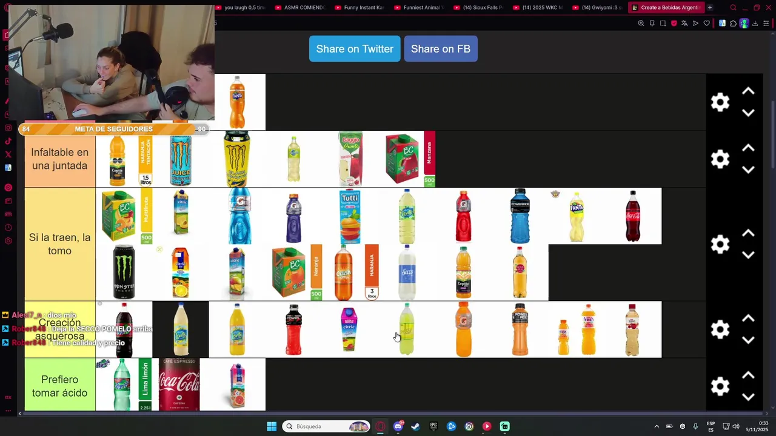Screen dimensions: 776x436
Task: Open TikTok in the browser sidebar
Action: pyautogui.click(x=8, y=141)
